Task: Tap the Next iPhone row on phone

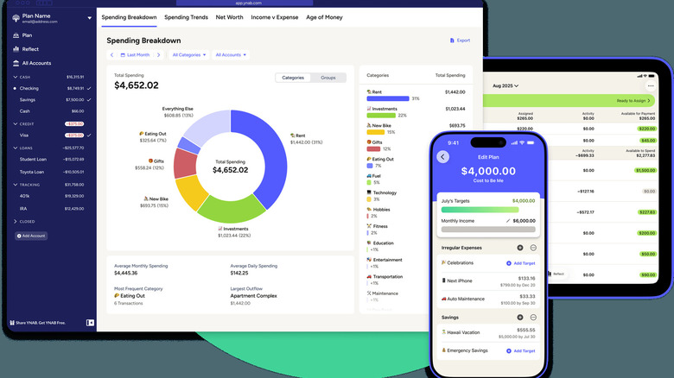Action: pos(488,281)
